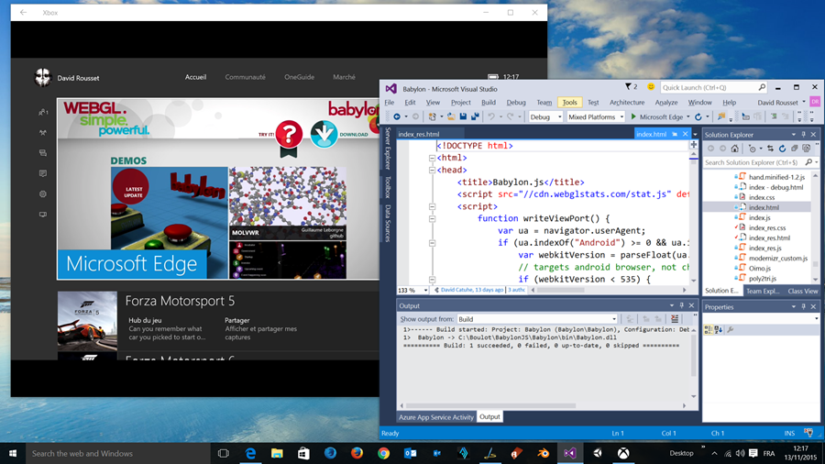Click Save All in Visual Studio toolbar
Viewport: 825px width, 464px height.
coord(476,116)
